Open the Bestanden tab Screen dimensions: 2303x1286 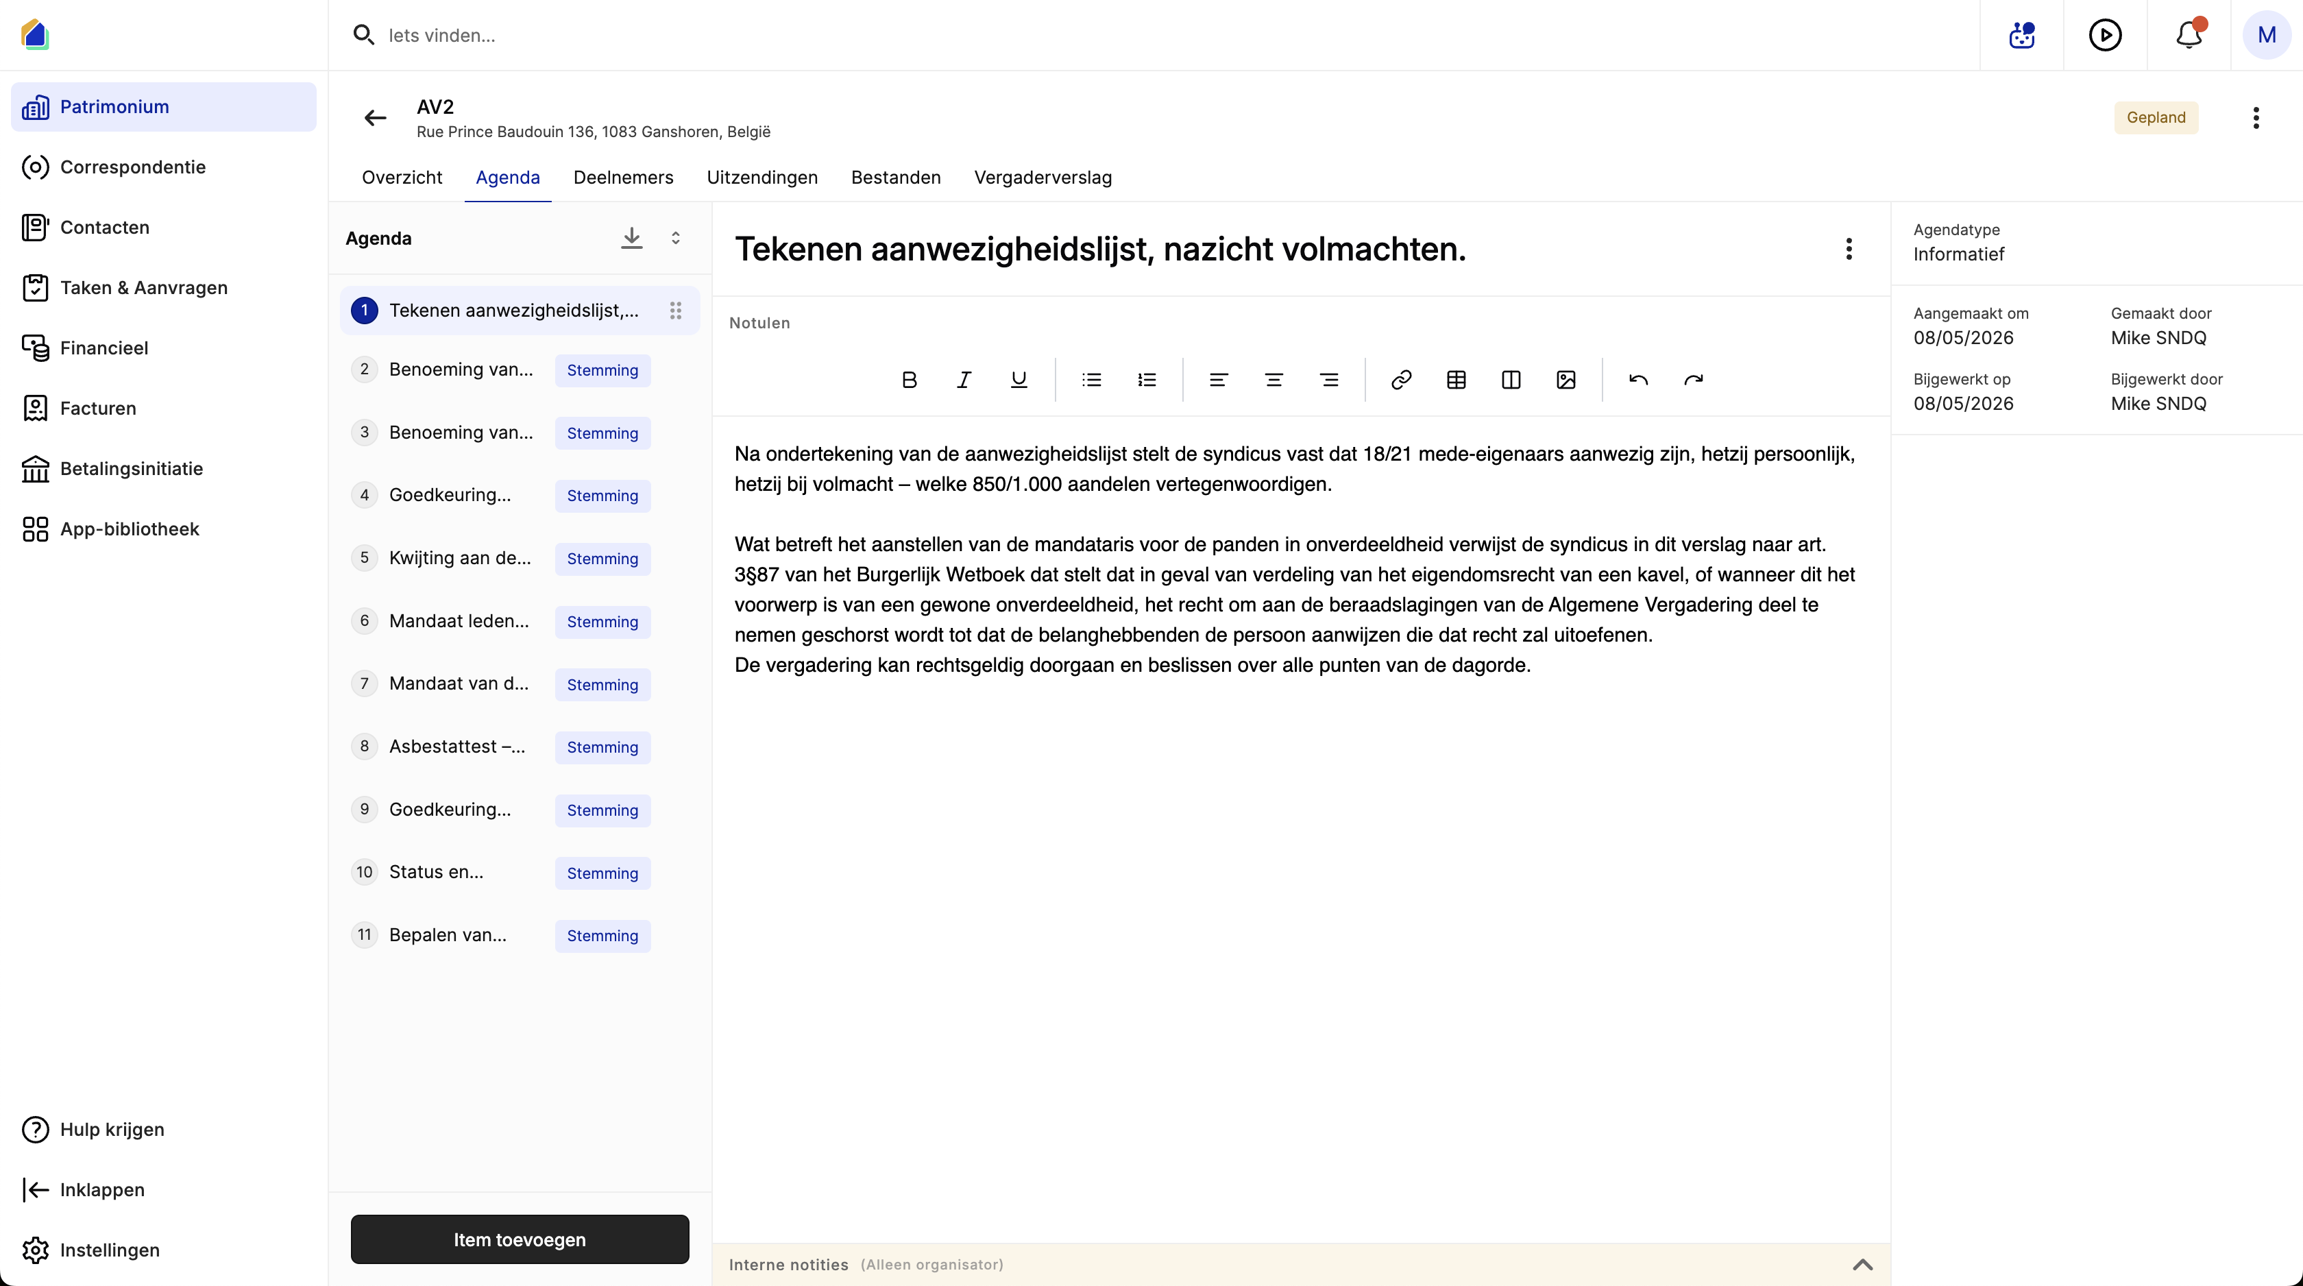896,177
